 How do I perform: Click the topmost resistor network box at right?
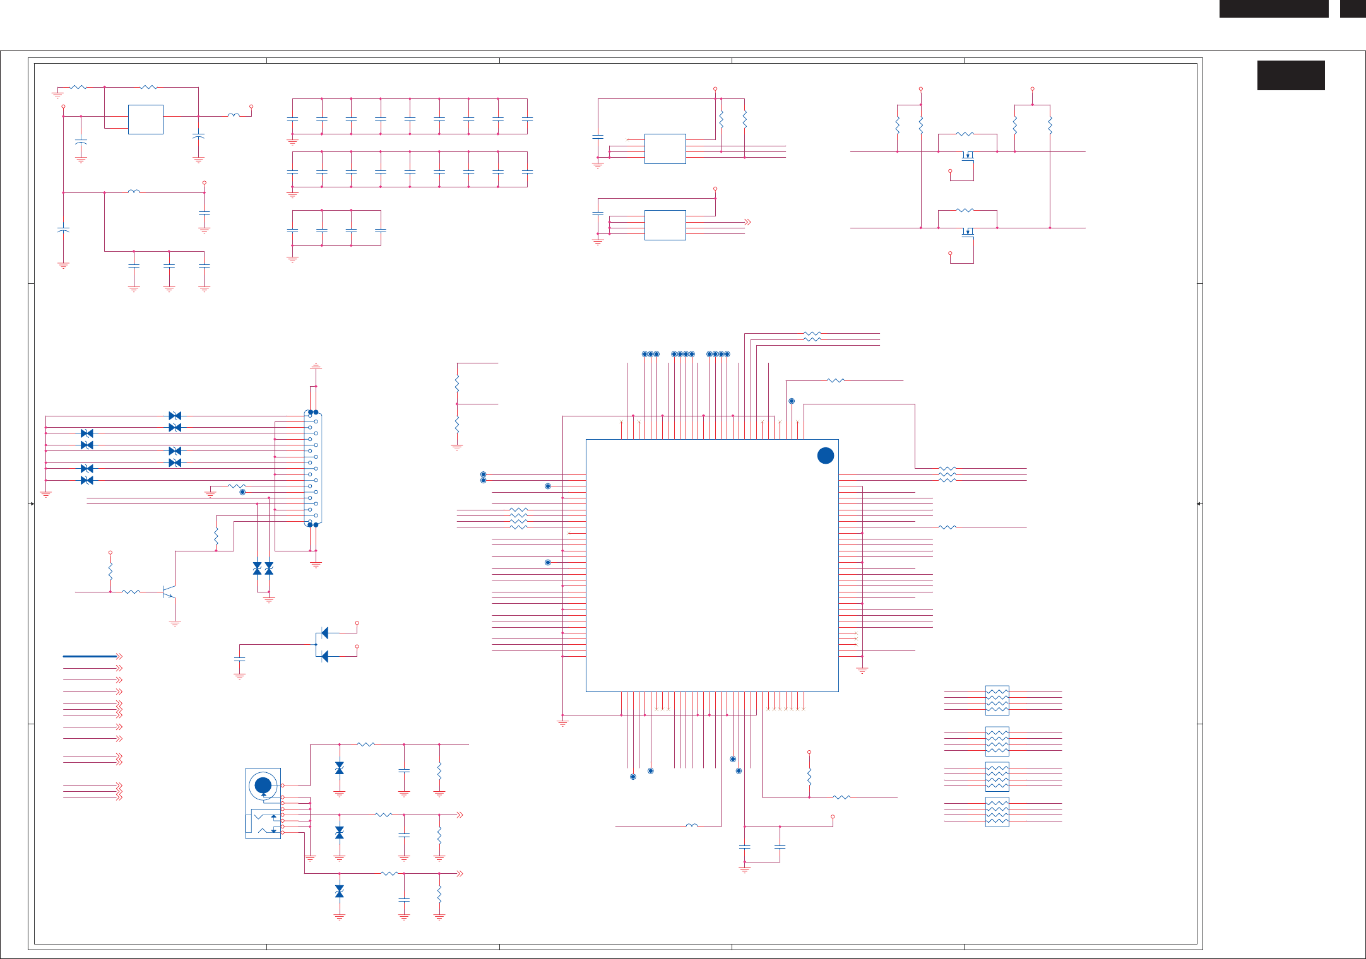click(997, 700)
